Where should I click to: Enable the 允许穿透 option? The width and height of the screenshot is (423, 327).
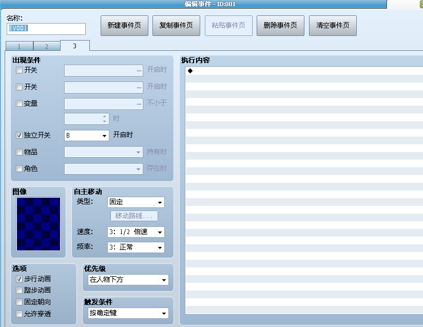tap(19, 314)
